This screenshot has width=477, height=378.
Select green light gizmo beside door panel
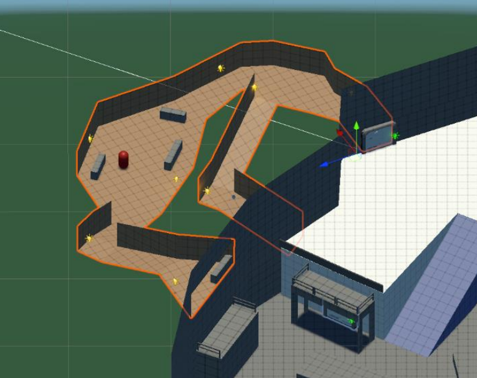point(395,136)
